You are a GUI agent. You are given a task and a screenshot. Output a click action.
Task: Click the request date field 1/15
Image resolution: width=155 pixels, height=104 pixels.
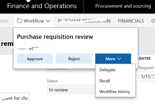[147, 76]
